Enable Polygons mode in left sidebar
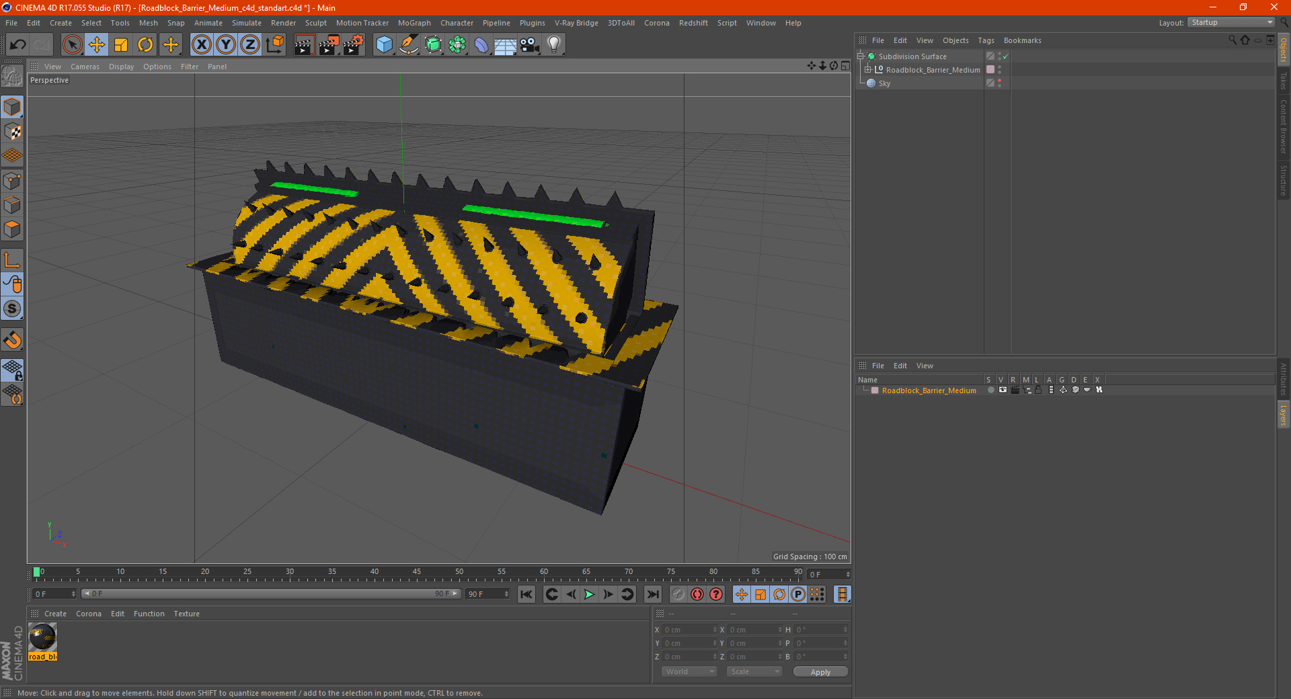 (x=12, y=229)
